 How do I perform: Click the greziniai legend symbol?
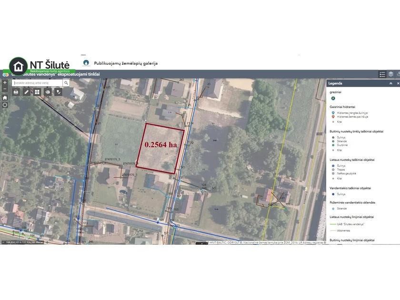click(x=333, y=98)
